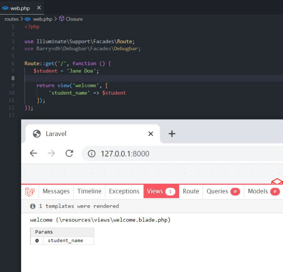Click the Closure breadcrumb item
The width and height of the screenshot is (283, 272).
coord(74,19)
